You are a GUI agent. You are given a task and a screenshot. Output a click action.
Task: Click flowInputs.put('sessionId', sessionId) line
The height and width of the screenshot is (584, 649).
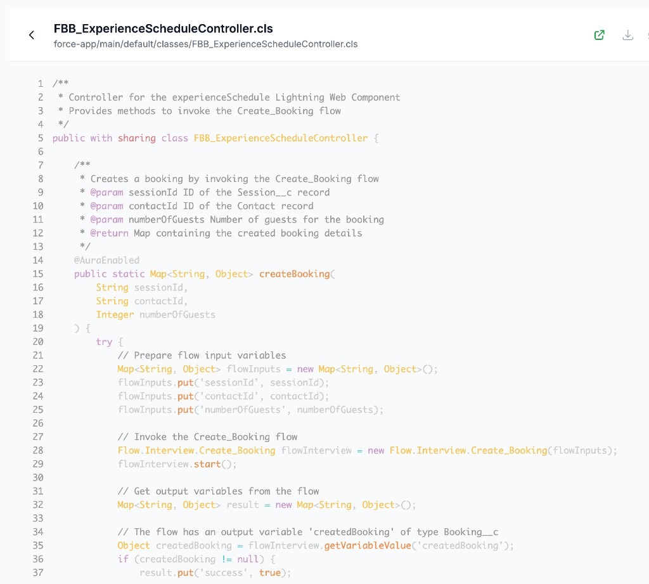coord(224,382)
